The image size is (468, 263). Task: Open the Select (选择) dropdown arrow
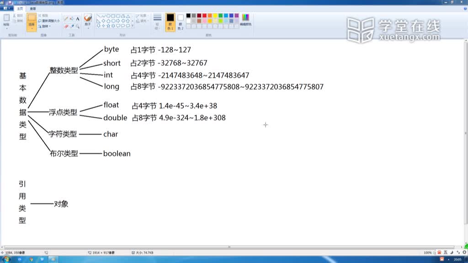(x=32, y=28)
